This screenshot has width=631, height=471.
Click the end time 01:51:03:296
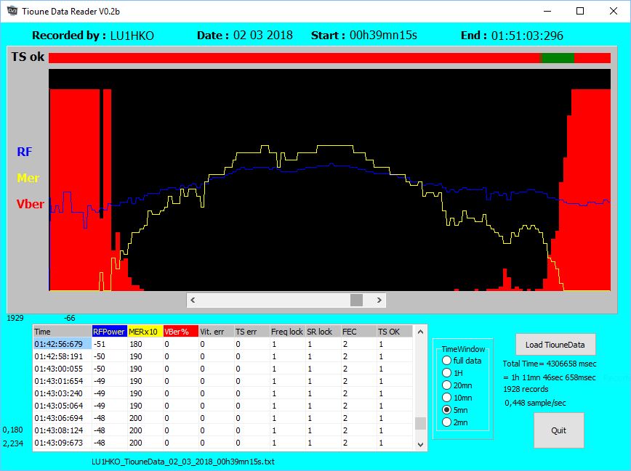527,36
